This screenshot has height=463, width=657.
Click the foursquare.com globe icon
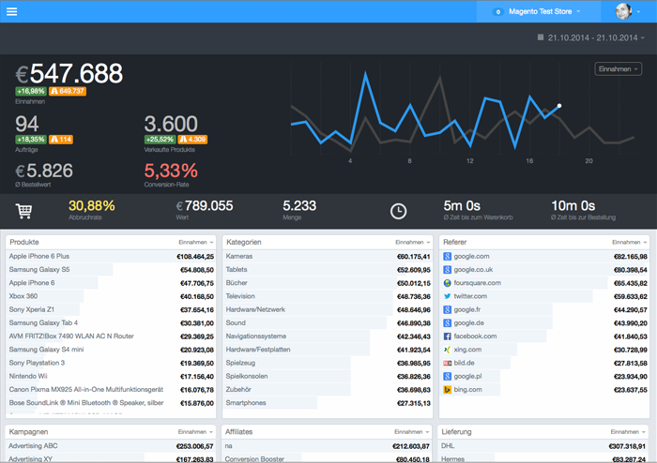click(x=447, y=283)
